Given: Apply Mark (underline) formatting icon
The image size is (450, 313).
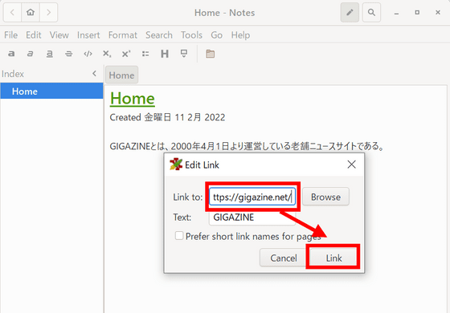Looking at the screenshot, I should pos(49,54).
